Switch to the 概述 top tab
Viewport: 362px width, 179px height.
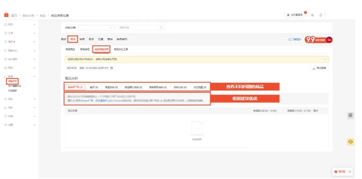click(63, 39)
